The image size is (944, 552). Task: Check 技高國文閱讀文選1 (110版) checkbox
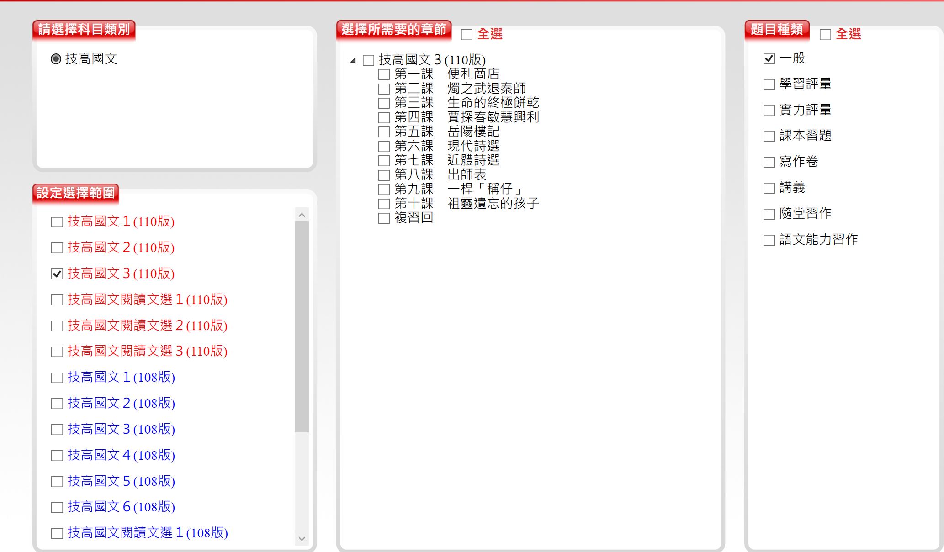click(x=57, y=300)
